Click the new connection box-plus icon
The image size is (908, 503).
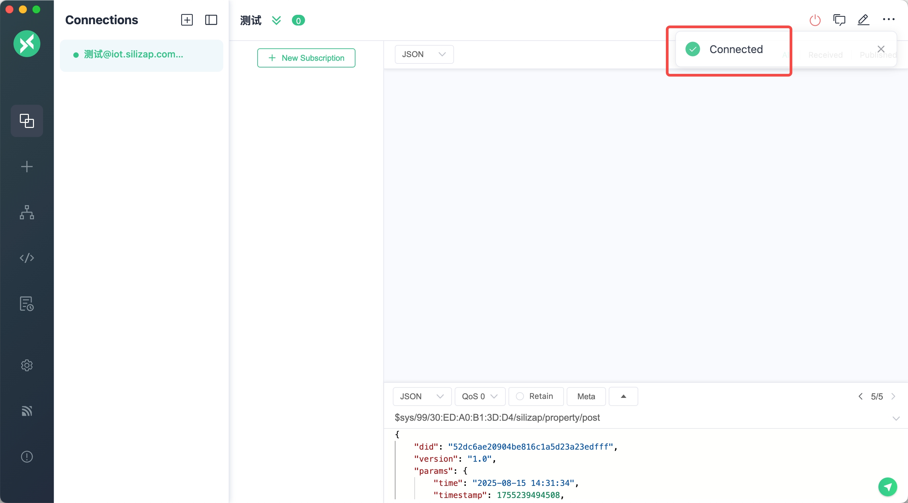coord(187,20)
